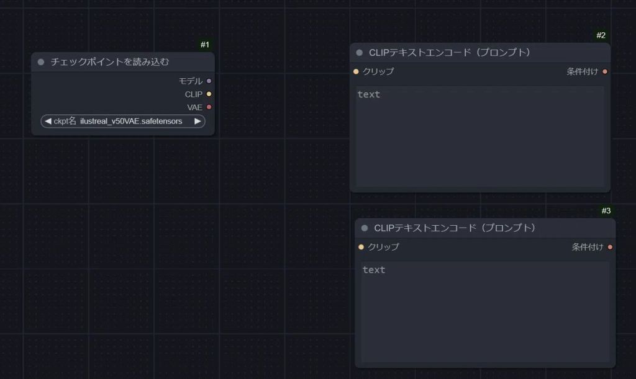Screen dimensions: 636x379
Task: Select next checkpoint with ckpt名 right arrow
Action: coord(198,121)
